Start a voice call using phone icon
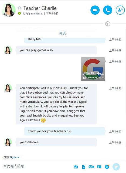Image resolution: width=126 pixels, height=173 pixels. 108,10
